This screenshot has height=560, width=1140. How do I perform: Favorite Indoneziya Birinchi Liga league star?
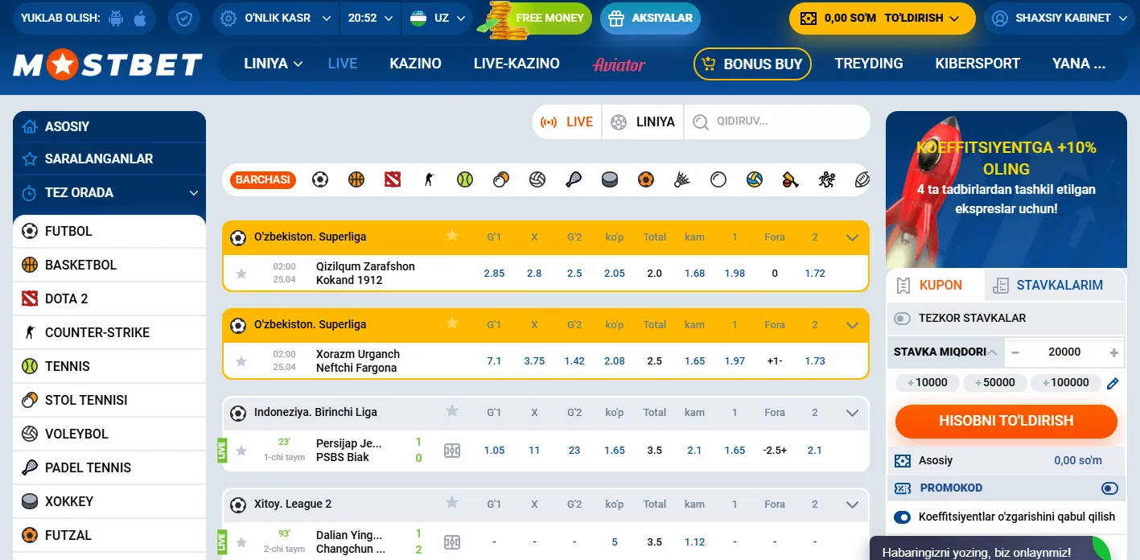(x=452, y=411)
